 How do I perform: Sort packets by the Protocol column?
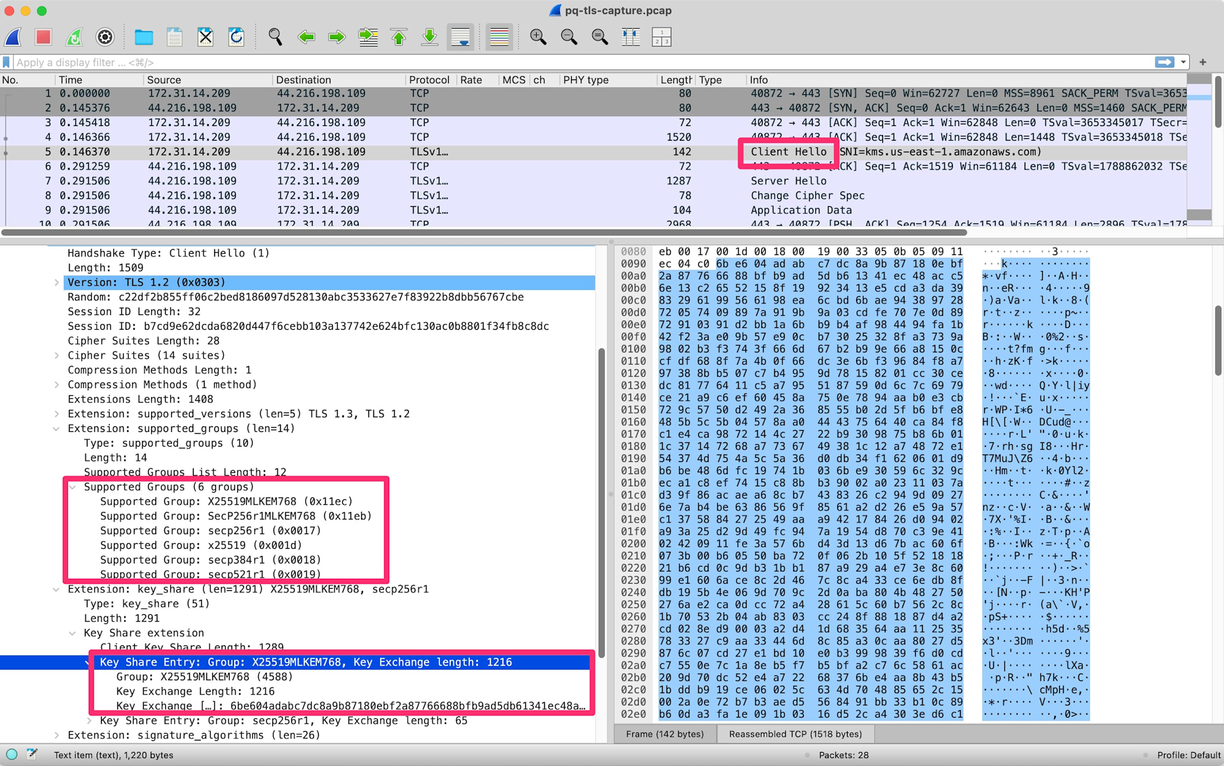(431, 80)
